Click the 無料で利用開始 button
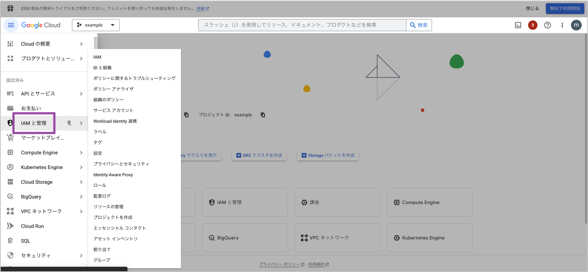The width and height of the screenshot is (588, 272). (x=565, y=8)
